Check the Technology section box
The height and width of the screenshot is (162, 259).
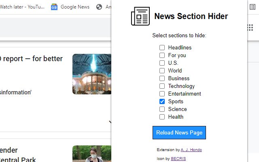pyautogui.click(x=162, y=86)
